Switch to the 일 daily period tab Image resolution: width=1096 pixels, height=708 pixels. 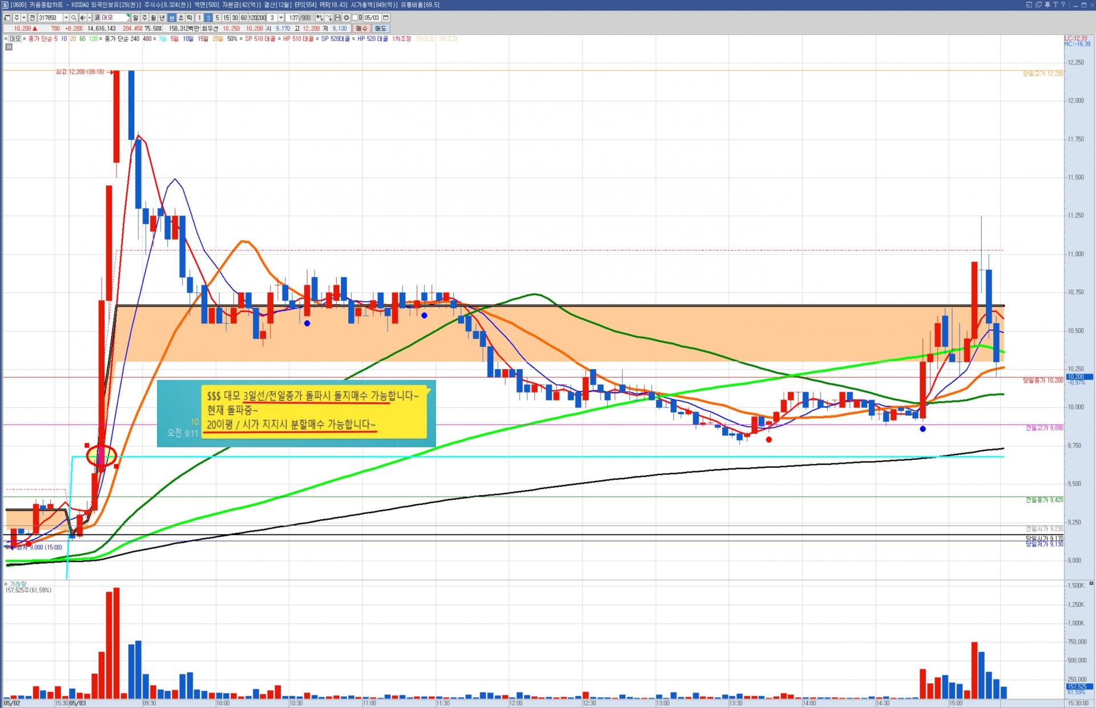[x=135, y=18]
